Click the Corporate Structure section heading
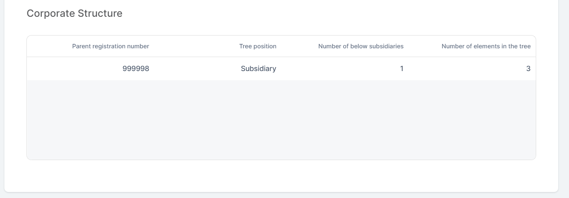Image resolution: width=569 pixels, height=198 pixels. (x=74, y=14)
